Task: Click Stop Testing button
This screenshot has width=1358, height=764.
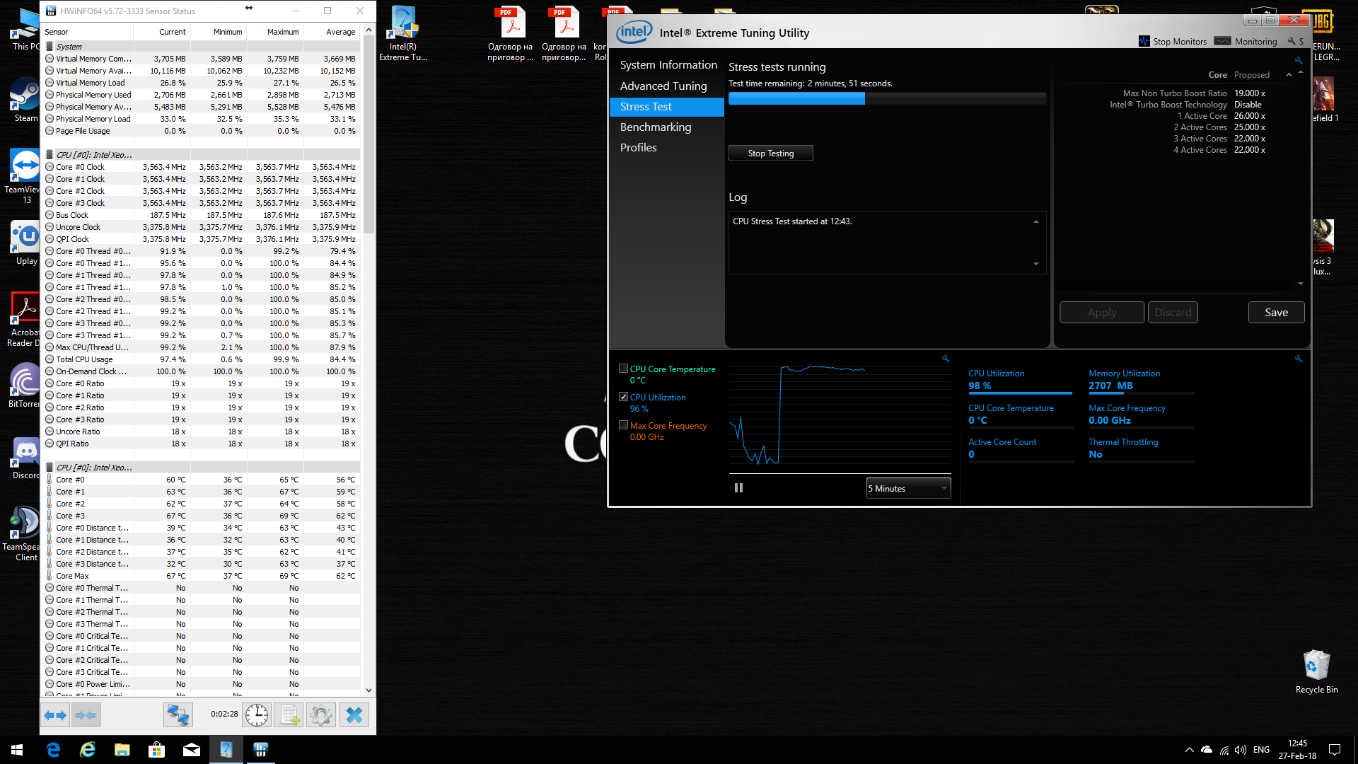Action: pos(770,153)
